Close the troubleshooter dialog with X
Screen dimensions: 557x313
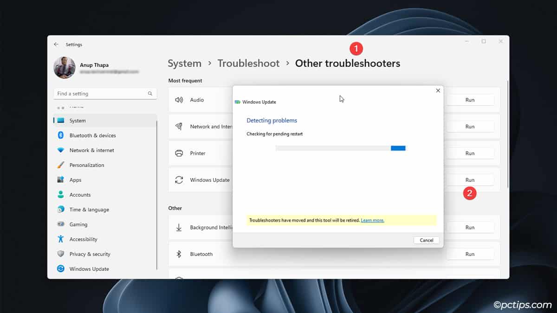coord(438,91)
